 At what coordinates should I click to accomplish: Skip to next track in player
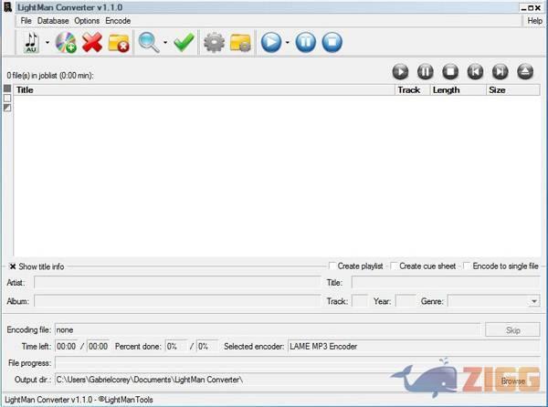pos(501,72)
